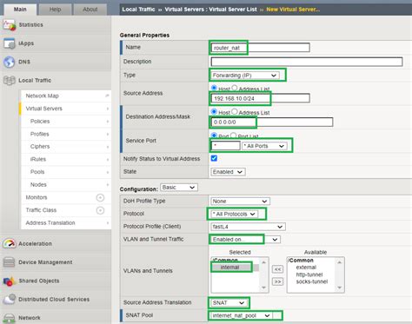The height and width of the screenshot is (324, 412).
Task: Select internal in the Selected VLANs list
Action: 231,268
